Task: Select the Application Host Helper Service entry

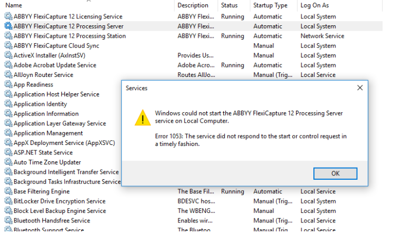Action: (62, 94)
